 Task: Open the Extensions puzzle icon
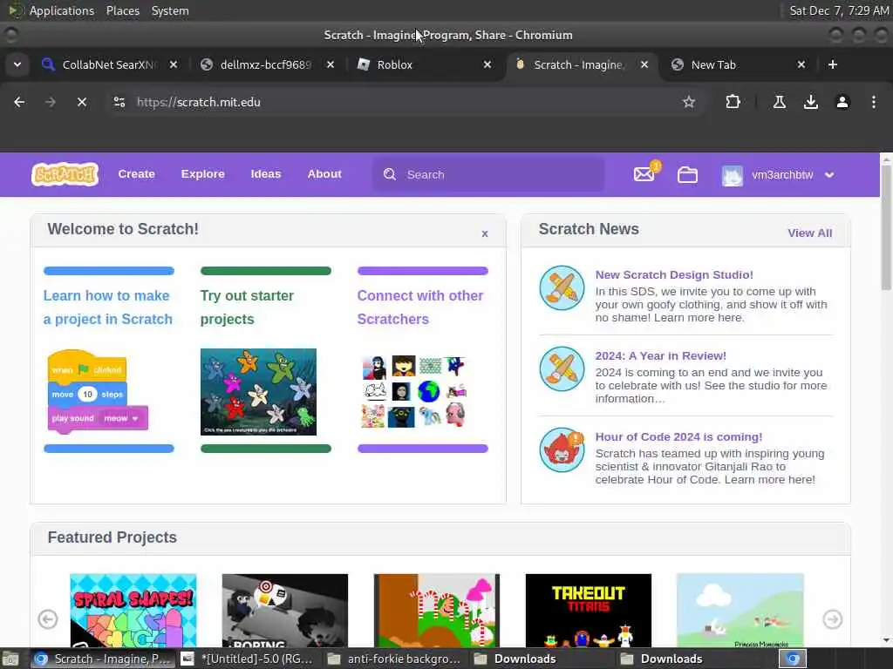(733, 102)
